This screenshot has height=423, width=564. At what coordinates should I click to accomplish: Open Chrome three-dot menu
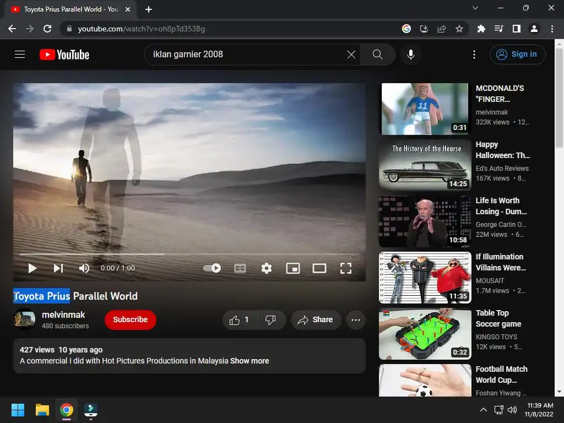(x=552, y=29)
